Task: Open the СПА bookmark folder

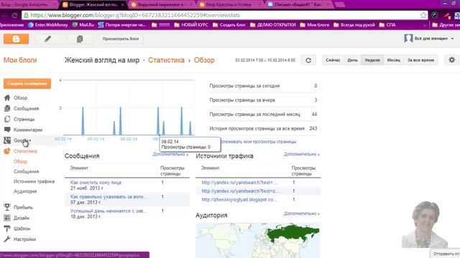Action: click(x=387, y=25)
